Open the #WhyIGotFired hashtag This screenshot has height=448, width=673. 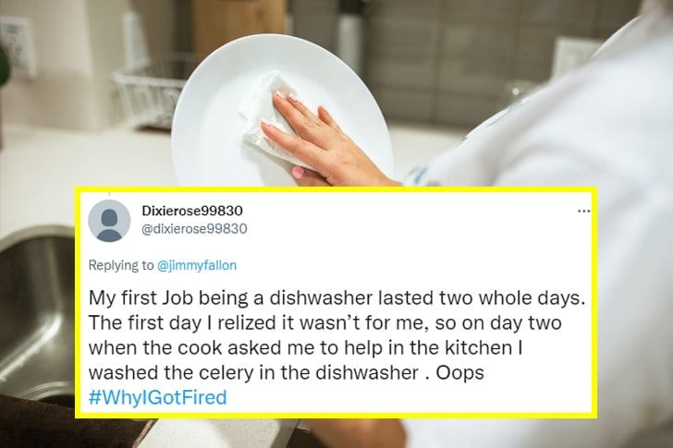(x=157, y=397)
